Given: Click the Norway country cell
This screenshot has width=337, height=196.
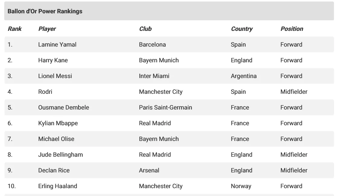Looking at the screenshot, I should tap(241, 186).
